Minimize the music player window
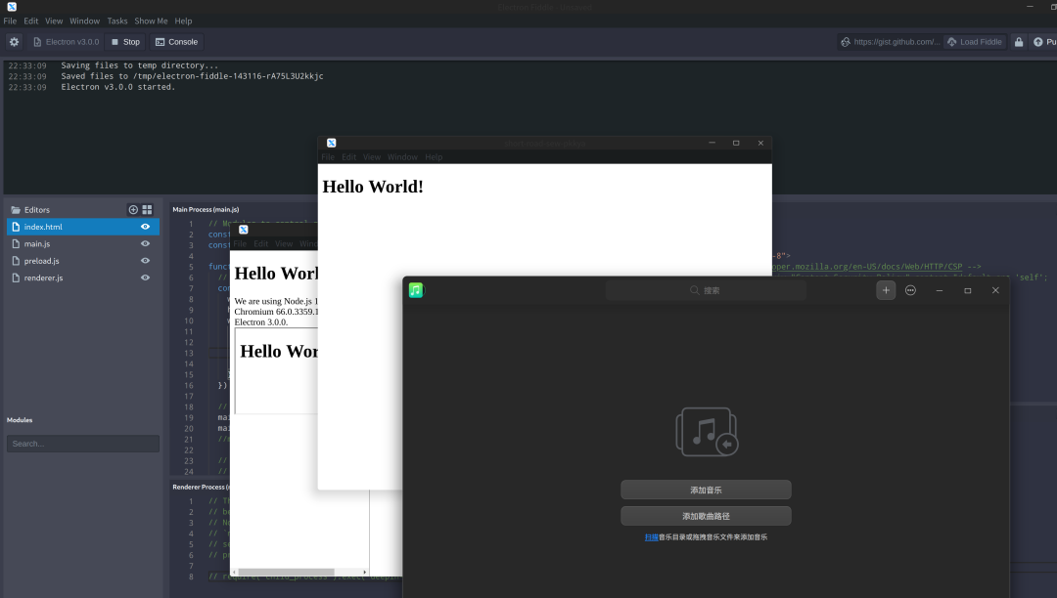Screen dimensions: 1057x598 click(x=939, y=290)
